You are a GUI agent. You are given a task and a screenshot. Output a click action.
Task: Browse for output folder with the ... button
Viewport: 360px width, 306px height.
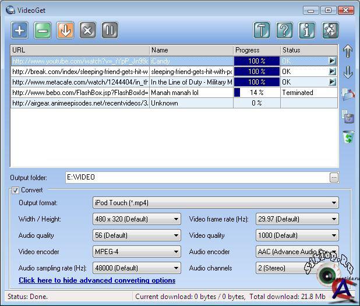coord(334,177)
